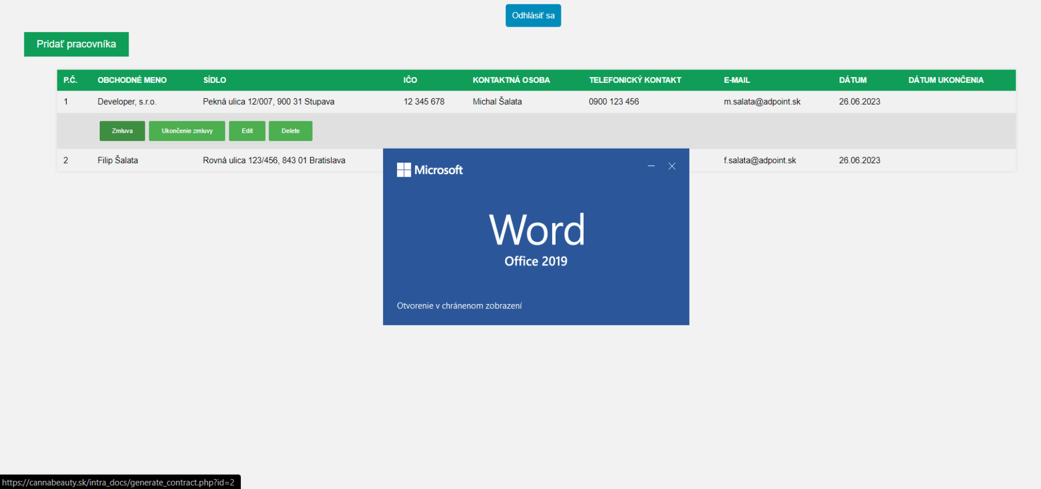This screenshot has height=489, width=1041.
Task: Select the P.Č. column header
Action: pyautogui.click(x=71, y=80)
